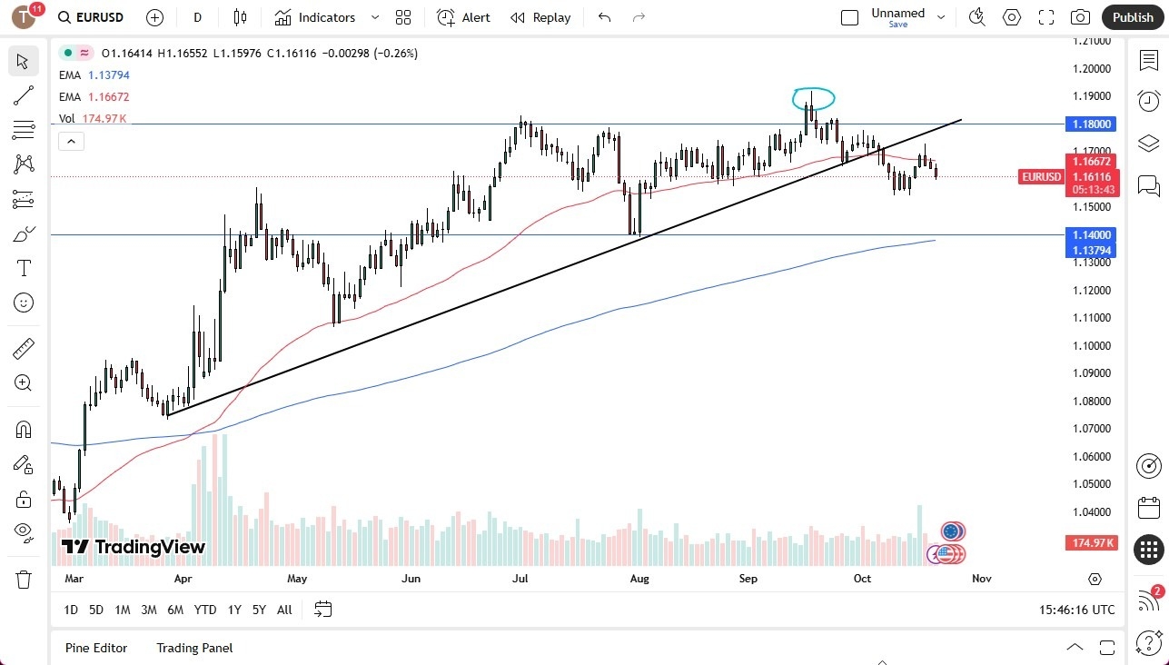Viewport: 1169px width, 665px height.
Task: Select the 1Y timeframe range
Action: (x=233, y=610)
